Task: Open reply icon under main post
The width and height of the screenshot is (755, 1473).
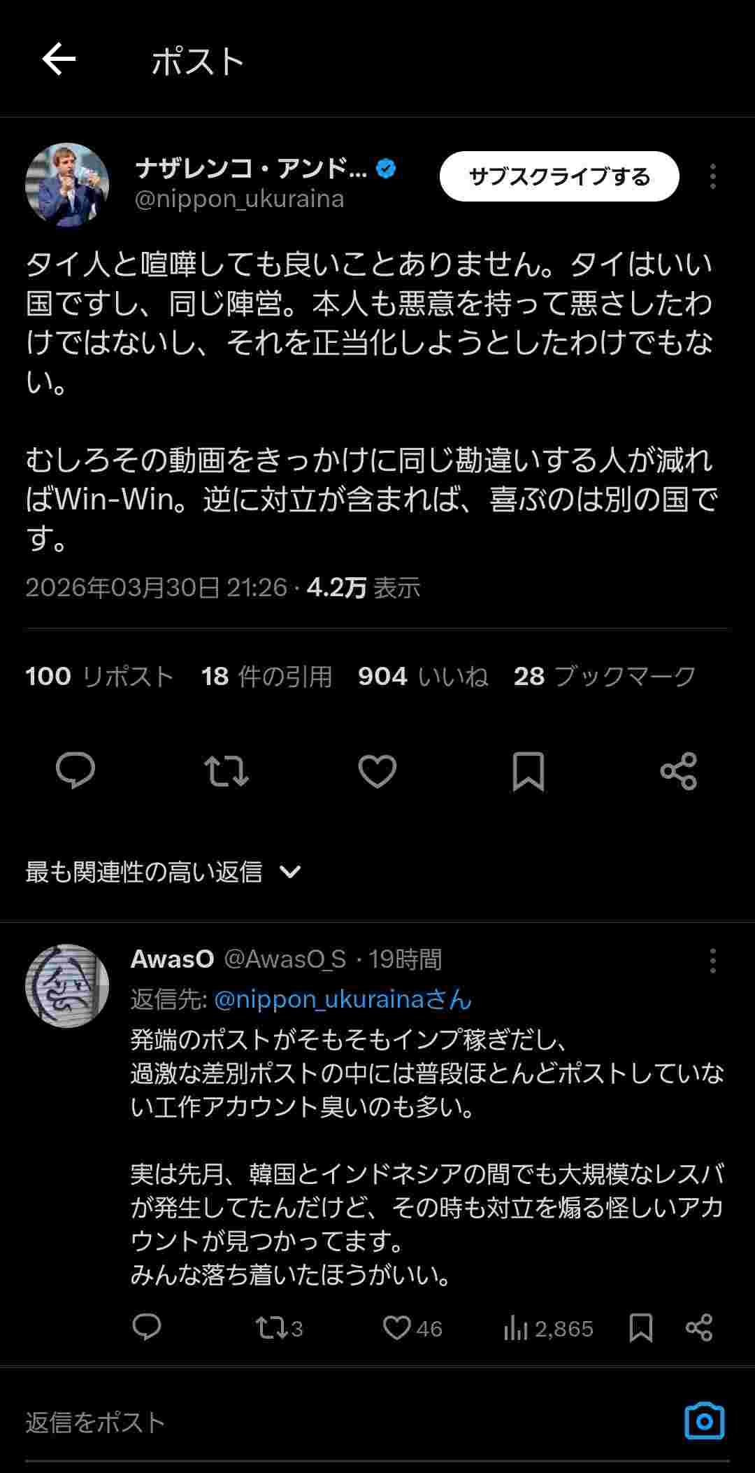Action: coord(75,770)
